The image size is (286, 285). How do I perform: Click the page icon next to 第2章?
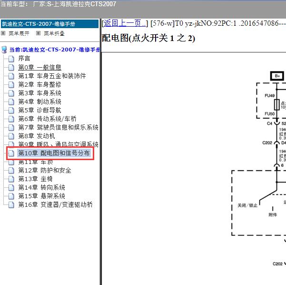tap(11, 84)
